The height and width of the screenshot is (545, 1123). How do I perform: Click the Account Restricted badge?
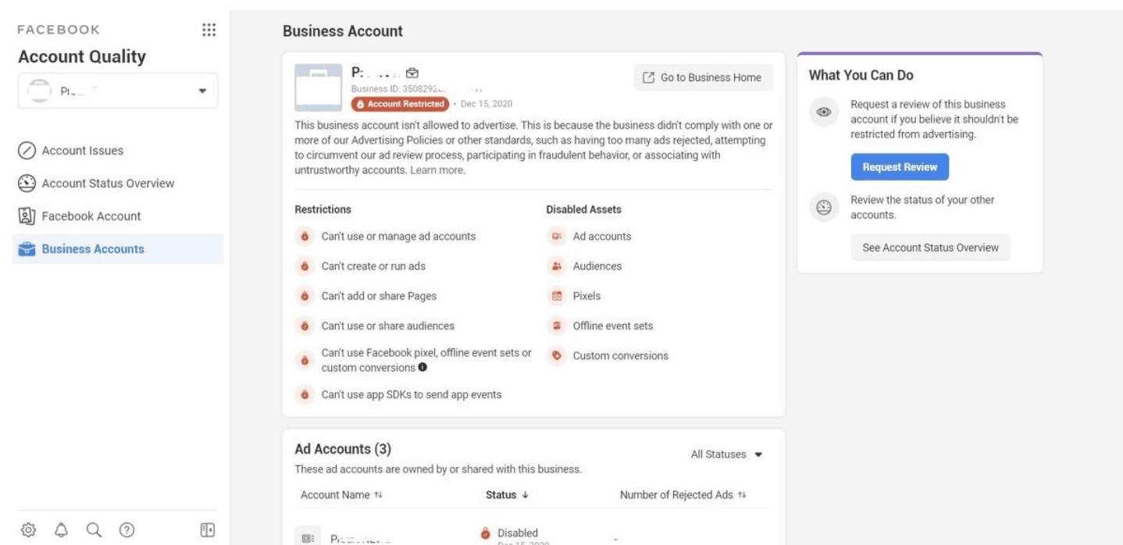pos(399,104)
